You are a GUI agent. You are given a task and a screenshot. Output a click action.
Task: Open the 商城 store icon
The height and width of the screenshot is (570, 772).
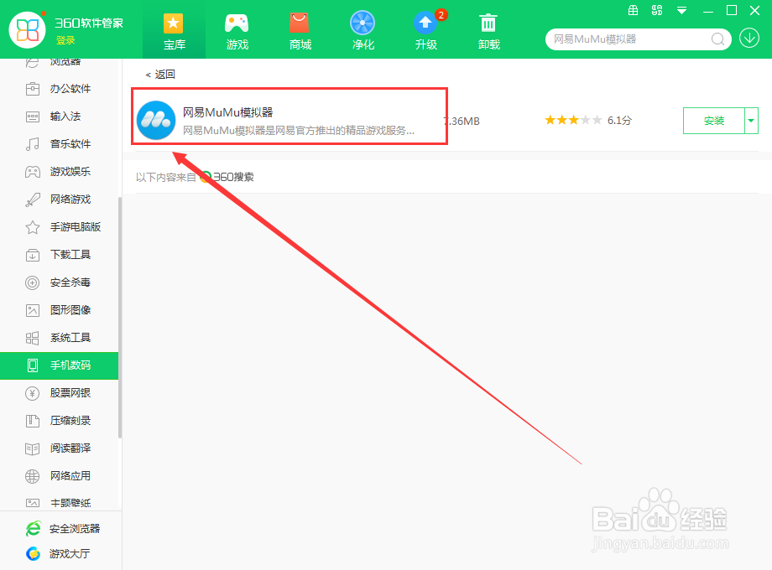click(300, 29)
